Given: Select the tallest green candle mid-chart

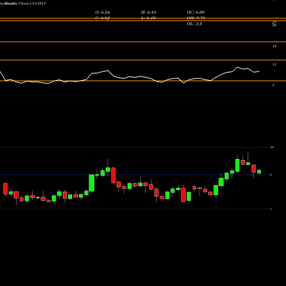Looking at the screenshot, I should point(92,183).
